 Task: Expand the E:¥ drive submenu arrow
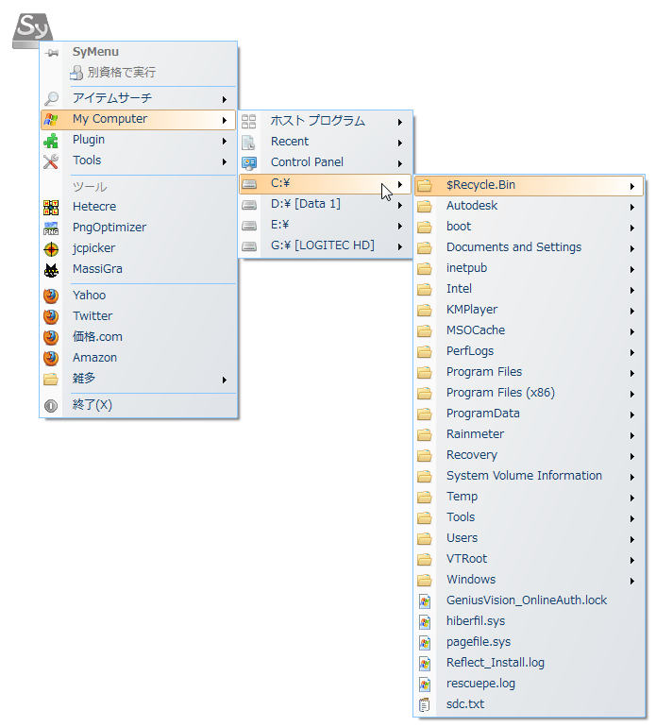click(x=399, y=227)
